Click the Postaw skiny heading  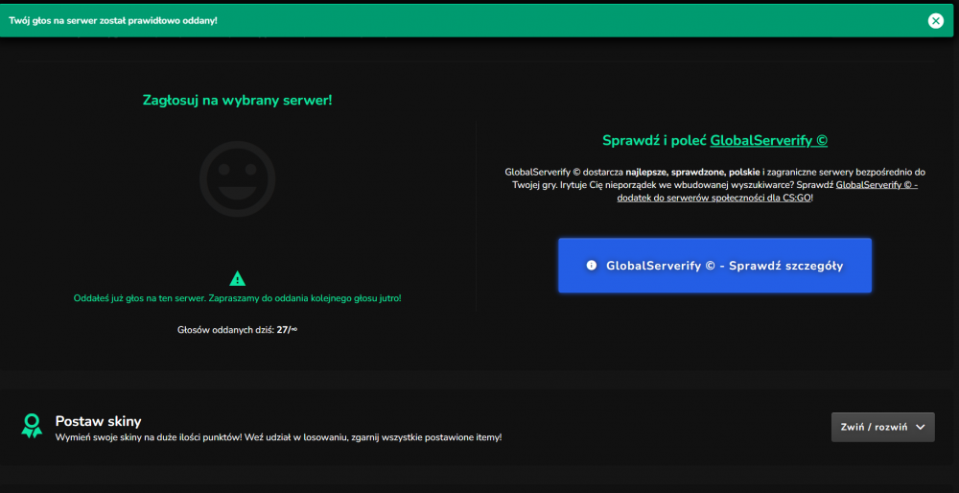tap(99, 421)
